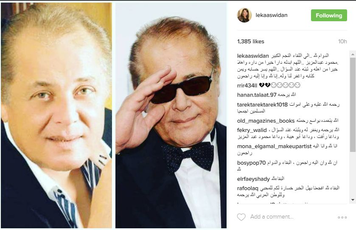Click the comments scrollbar down arrow
This screenshot has width=356, height=230.
[x=353, y=200]
